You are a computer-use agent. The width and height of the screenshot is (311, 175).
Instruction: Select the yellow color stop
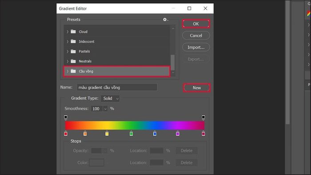[x=107, y=133]
